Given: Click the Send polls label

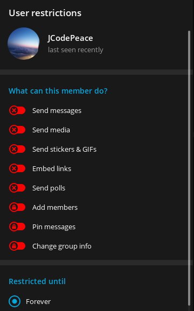Looking at the screenshot, I should tap(49, 188).
